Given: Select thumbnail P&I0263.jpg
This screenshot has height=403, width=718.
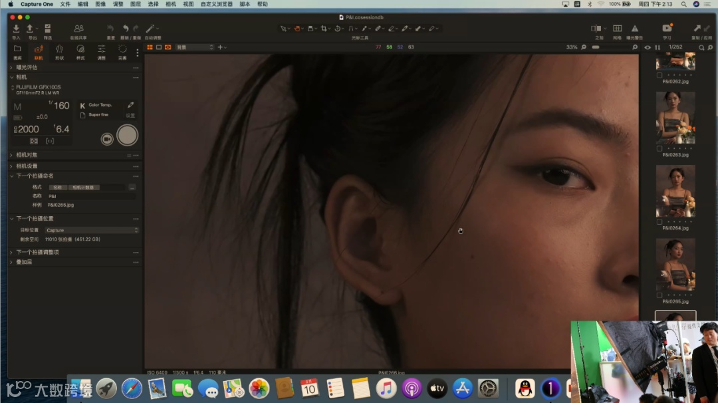Looking at the screenshot, I should (675, 118).
